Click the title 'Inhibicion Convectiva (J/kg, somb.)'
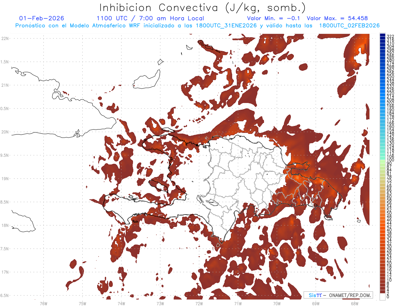This screenshot has height=308, width=398. [203, 8]
